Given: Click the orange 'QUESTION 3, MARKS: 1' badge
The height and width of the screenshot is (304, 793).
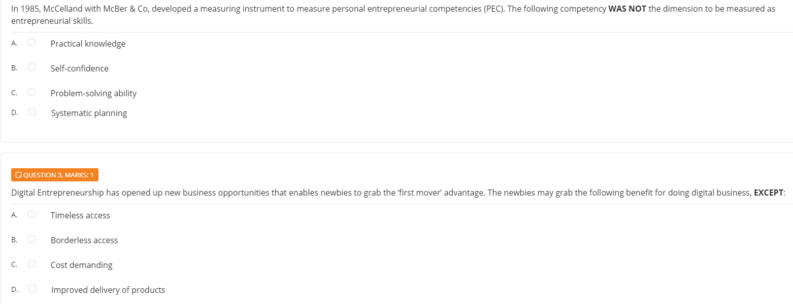Looking at the screenshot, I should [55, 175].
